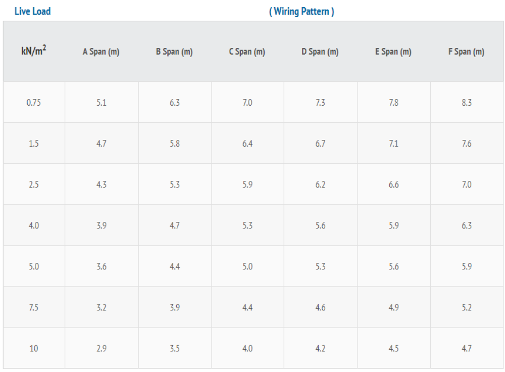Click the 1.5 live load row label

tap(34, 144)
